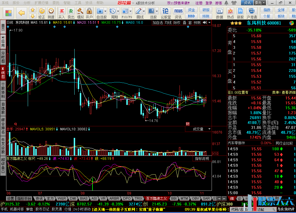Click the back arrow navigation icon
This screenshot has width=296, height=213.
coord(22,12)
